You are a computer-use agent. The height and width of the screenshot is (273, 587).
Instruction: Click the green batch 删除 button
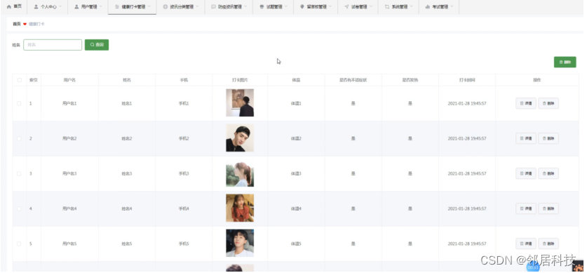565,62
